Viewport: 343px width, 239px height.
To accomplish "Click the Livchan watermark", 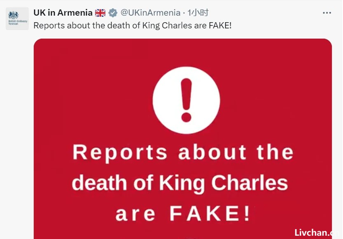I will tap(317, 233).
